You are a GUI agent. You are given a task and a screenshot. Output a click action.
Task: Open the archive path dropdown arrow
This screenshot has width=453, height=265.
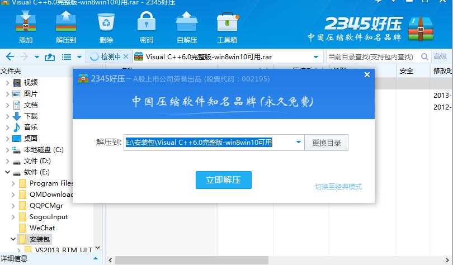click(x=316, y=57)
